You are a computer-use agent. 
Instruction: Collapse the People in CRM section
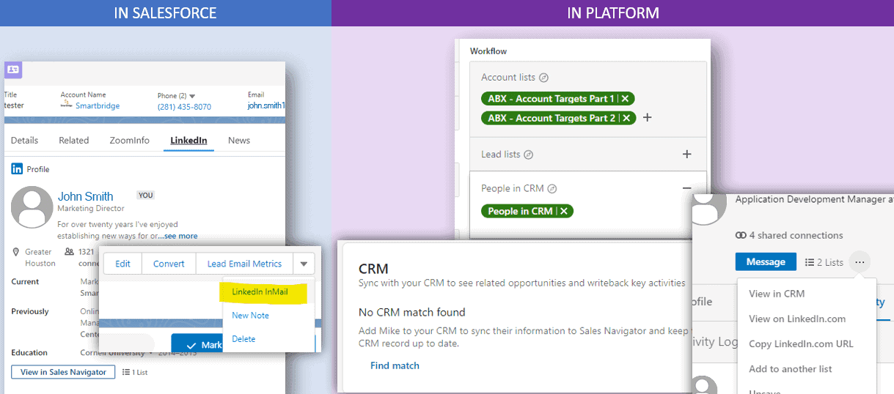pos(687,188)
